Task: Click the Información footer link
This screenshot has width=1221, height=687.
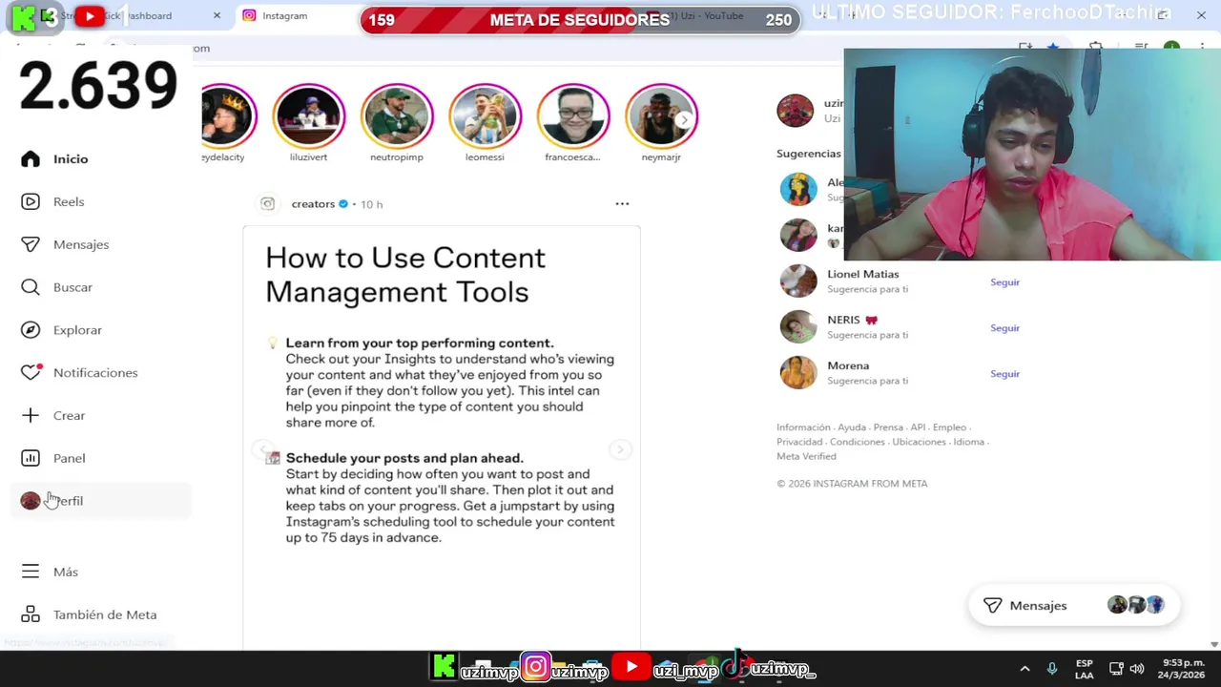Action: coord(803,427)
